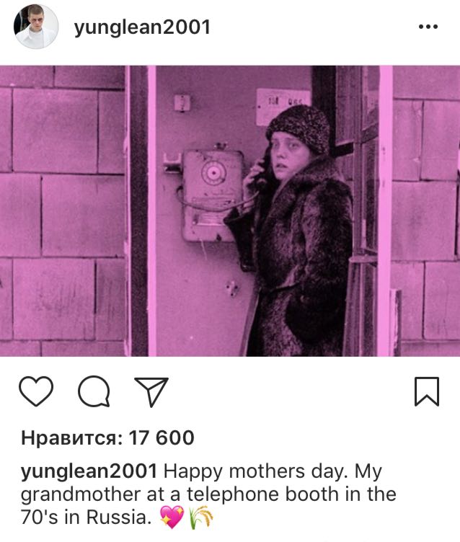Share post using paper plane icon
The image size is (460, 542).
pos(151,391)
